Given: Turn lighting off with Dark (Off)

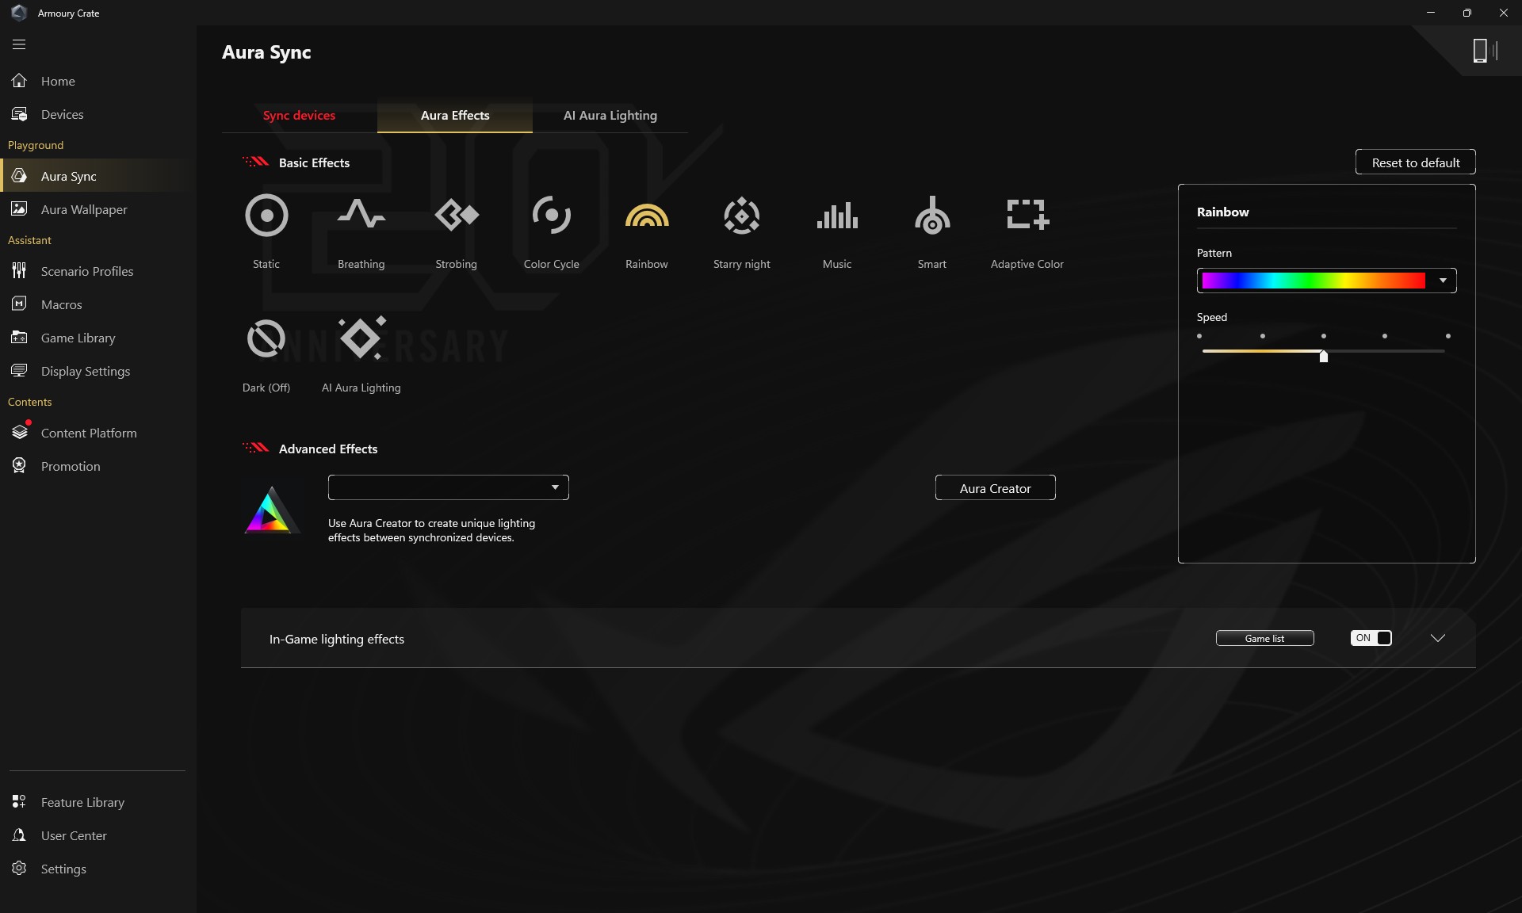Looking at the screenshot, I should pos(266,339).
